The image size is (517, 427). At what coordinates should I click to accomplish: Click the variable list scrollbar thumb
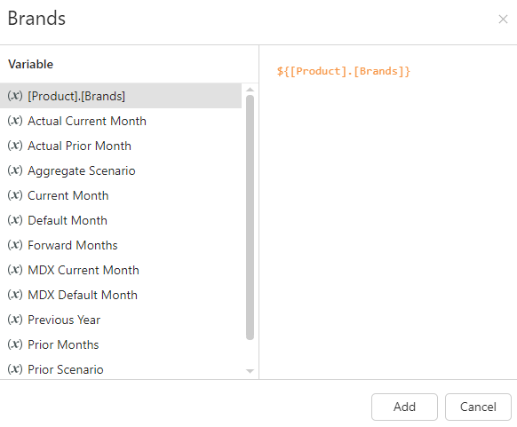pyautogui.click(x=250, y=217)
